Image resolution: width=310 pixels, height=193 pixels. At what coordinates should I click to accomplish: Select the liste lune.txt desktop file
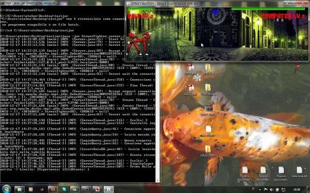299,172
